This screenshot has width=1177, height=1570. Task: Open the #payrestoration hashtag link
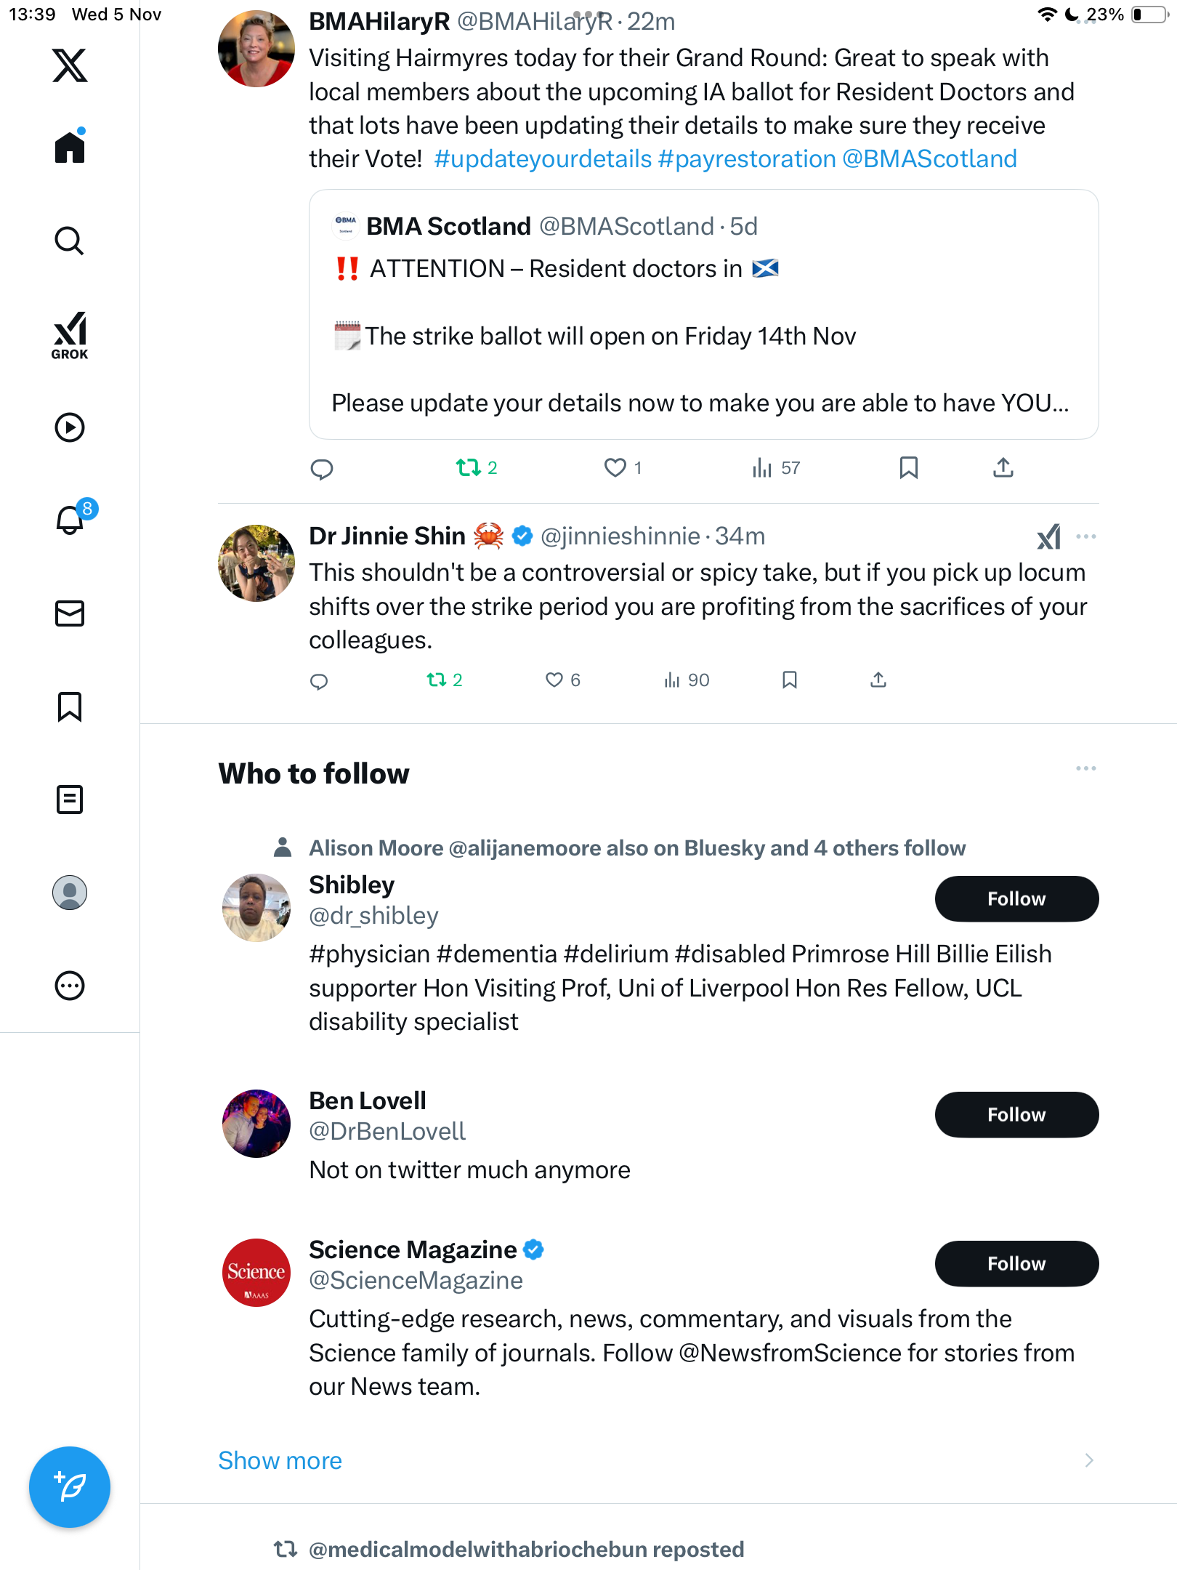747,159
